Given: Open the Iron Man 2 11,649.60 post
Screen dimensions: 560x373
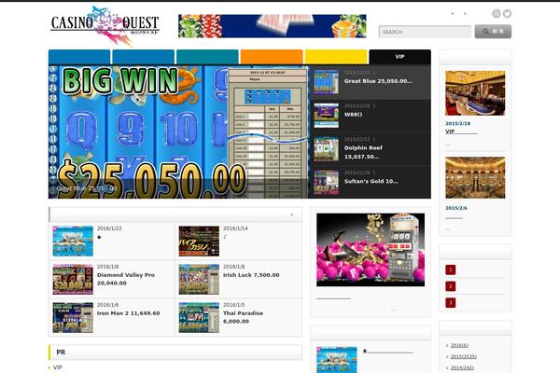Looking at the screenshot, I should click(128, 313).
